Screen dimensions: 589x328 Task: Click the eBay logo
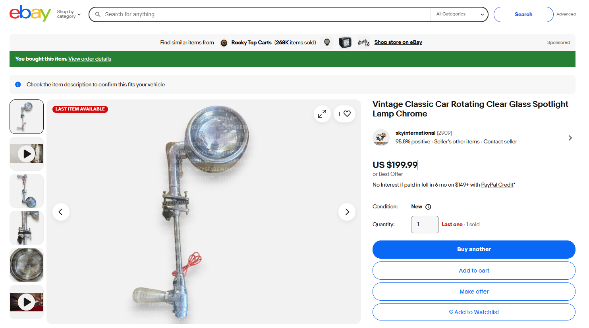coord(30,13)
